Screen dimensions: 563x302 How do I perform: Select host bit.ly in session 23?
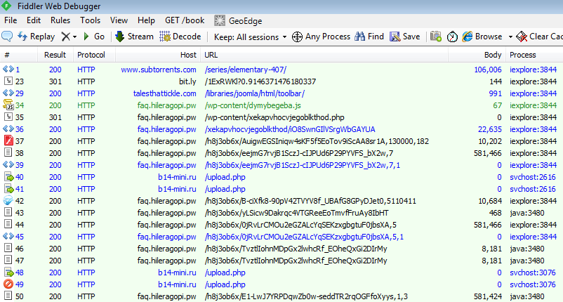tap(187, 81)
